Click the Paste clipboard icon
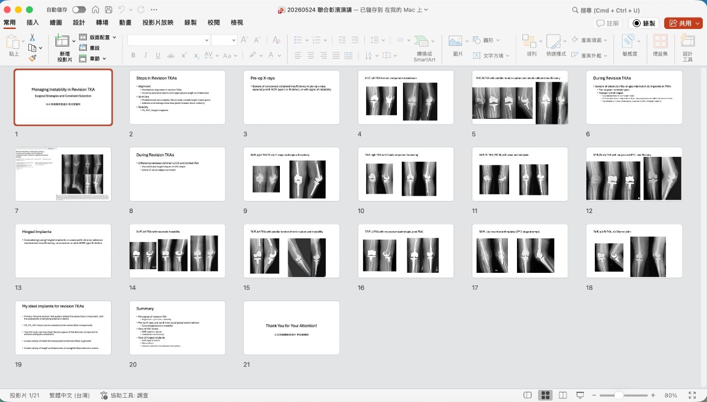Screen dimensions: 707x402 (x=11, y=42)
